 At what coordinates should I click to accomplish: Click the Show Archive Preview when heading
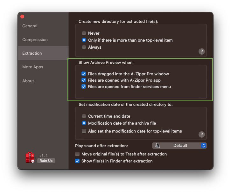tap(106, 62)
